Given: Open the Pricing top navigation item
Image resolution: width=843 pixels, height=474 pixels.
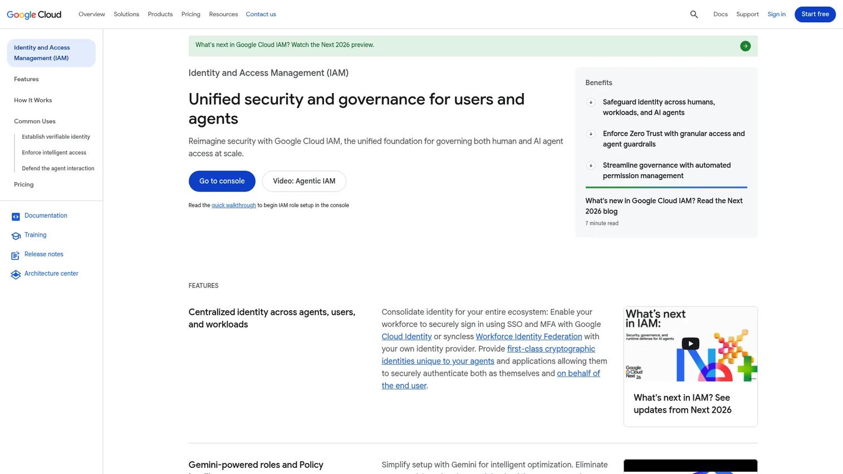Looking at the screenshot, I should tap(191, 14).
